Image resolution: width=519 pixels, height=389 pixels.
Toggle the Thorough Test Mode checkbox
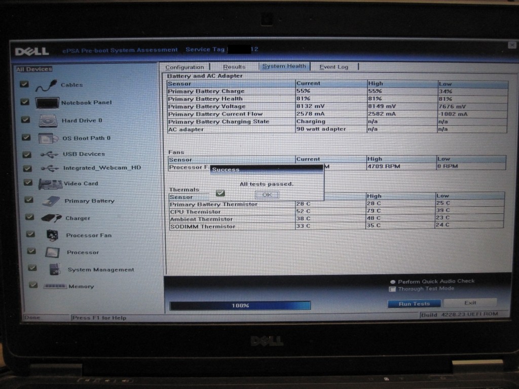[392, 289]
